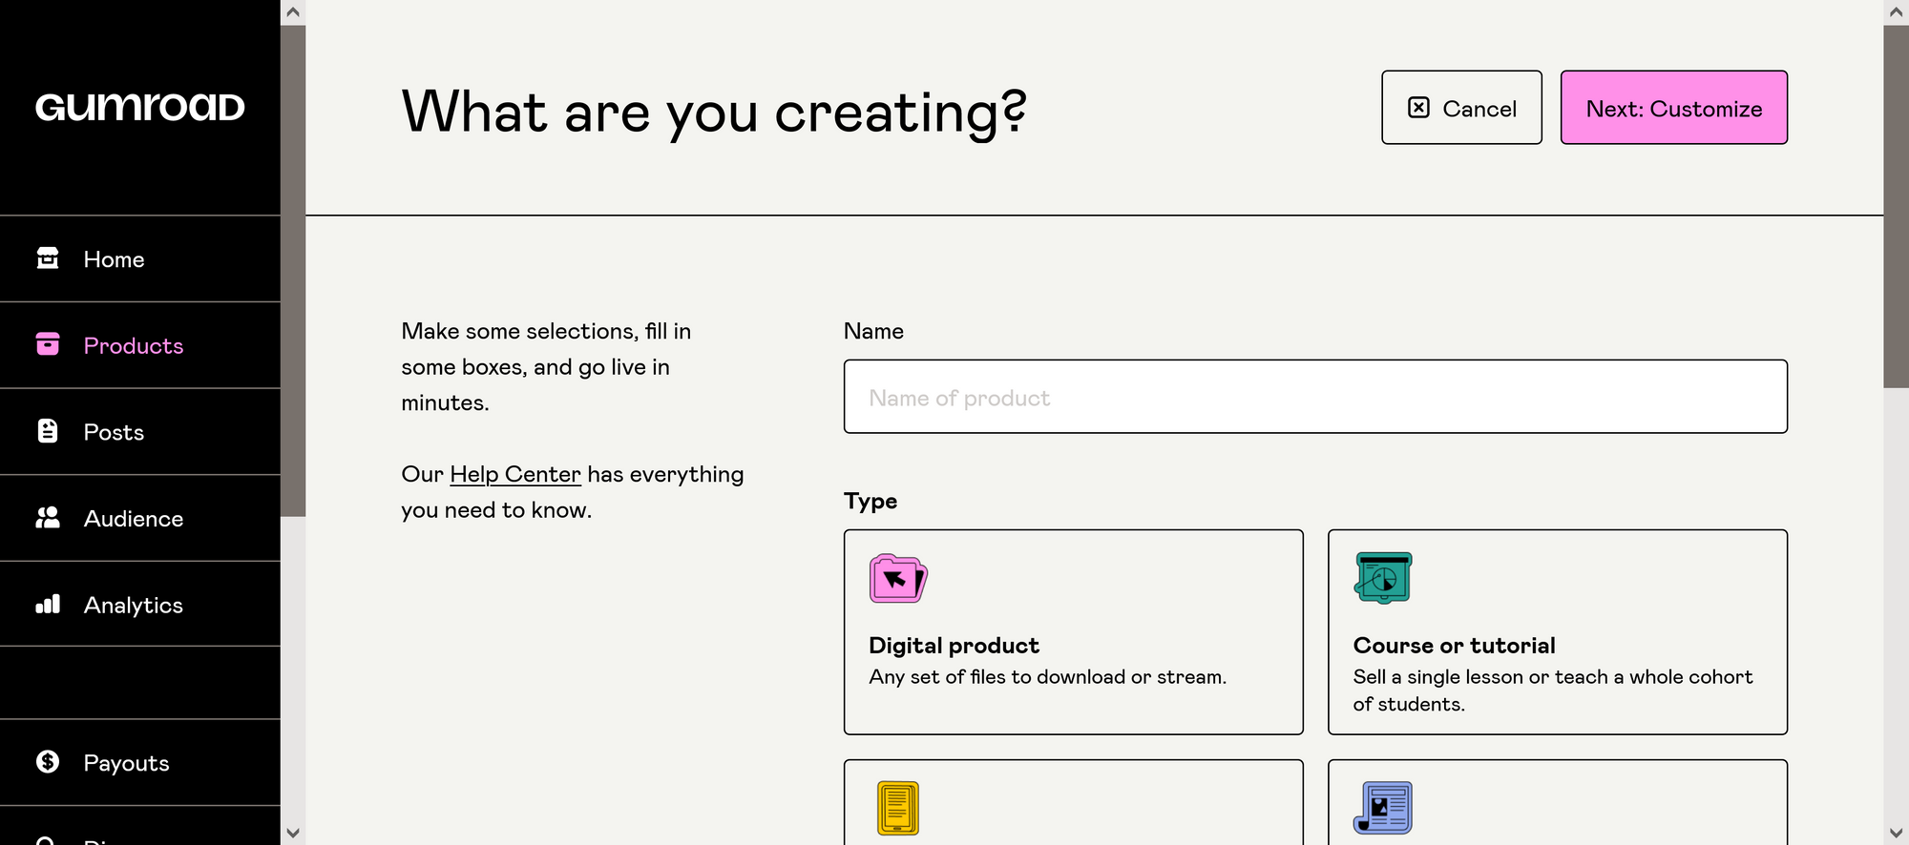Click 'Any set of files to download or stream.'

pyautogui.click(x=1047, y=676)
